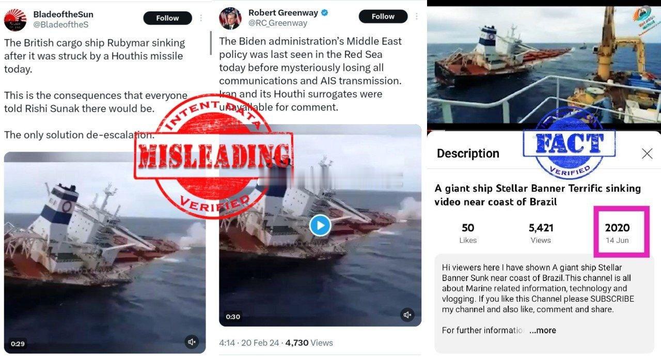Play the middle tweet video
Image resolution: width=661 pixels, height=357 pixels.
point(320,225)
